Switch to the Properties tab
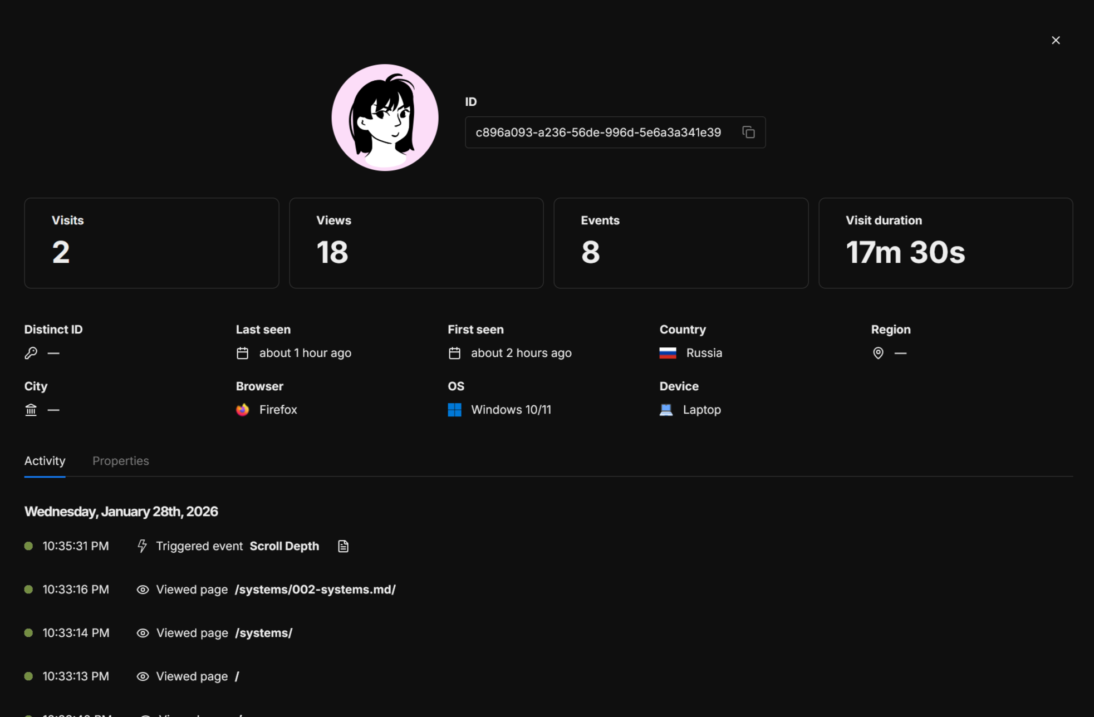The width and height of the screenshot is (1094, 717). click(120, 461)
